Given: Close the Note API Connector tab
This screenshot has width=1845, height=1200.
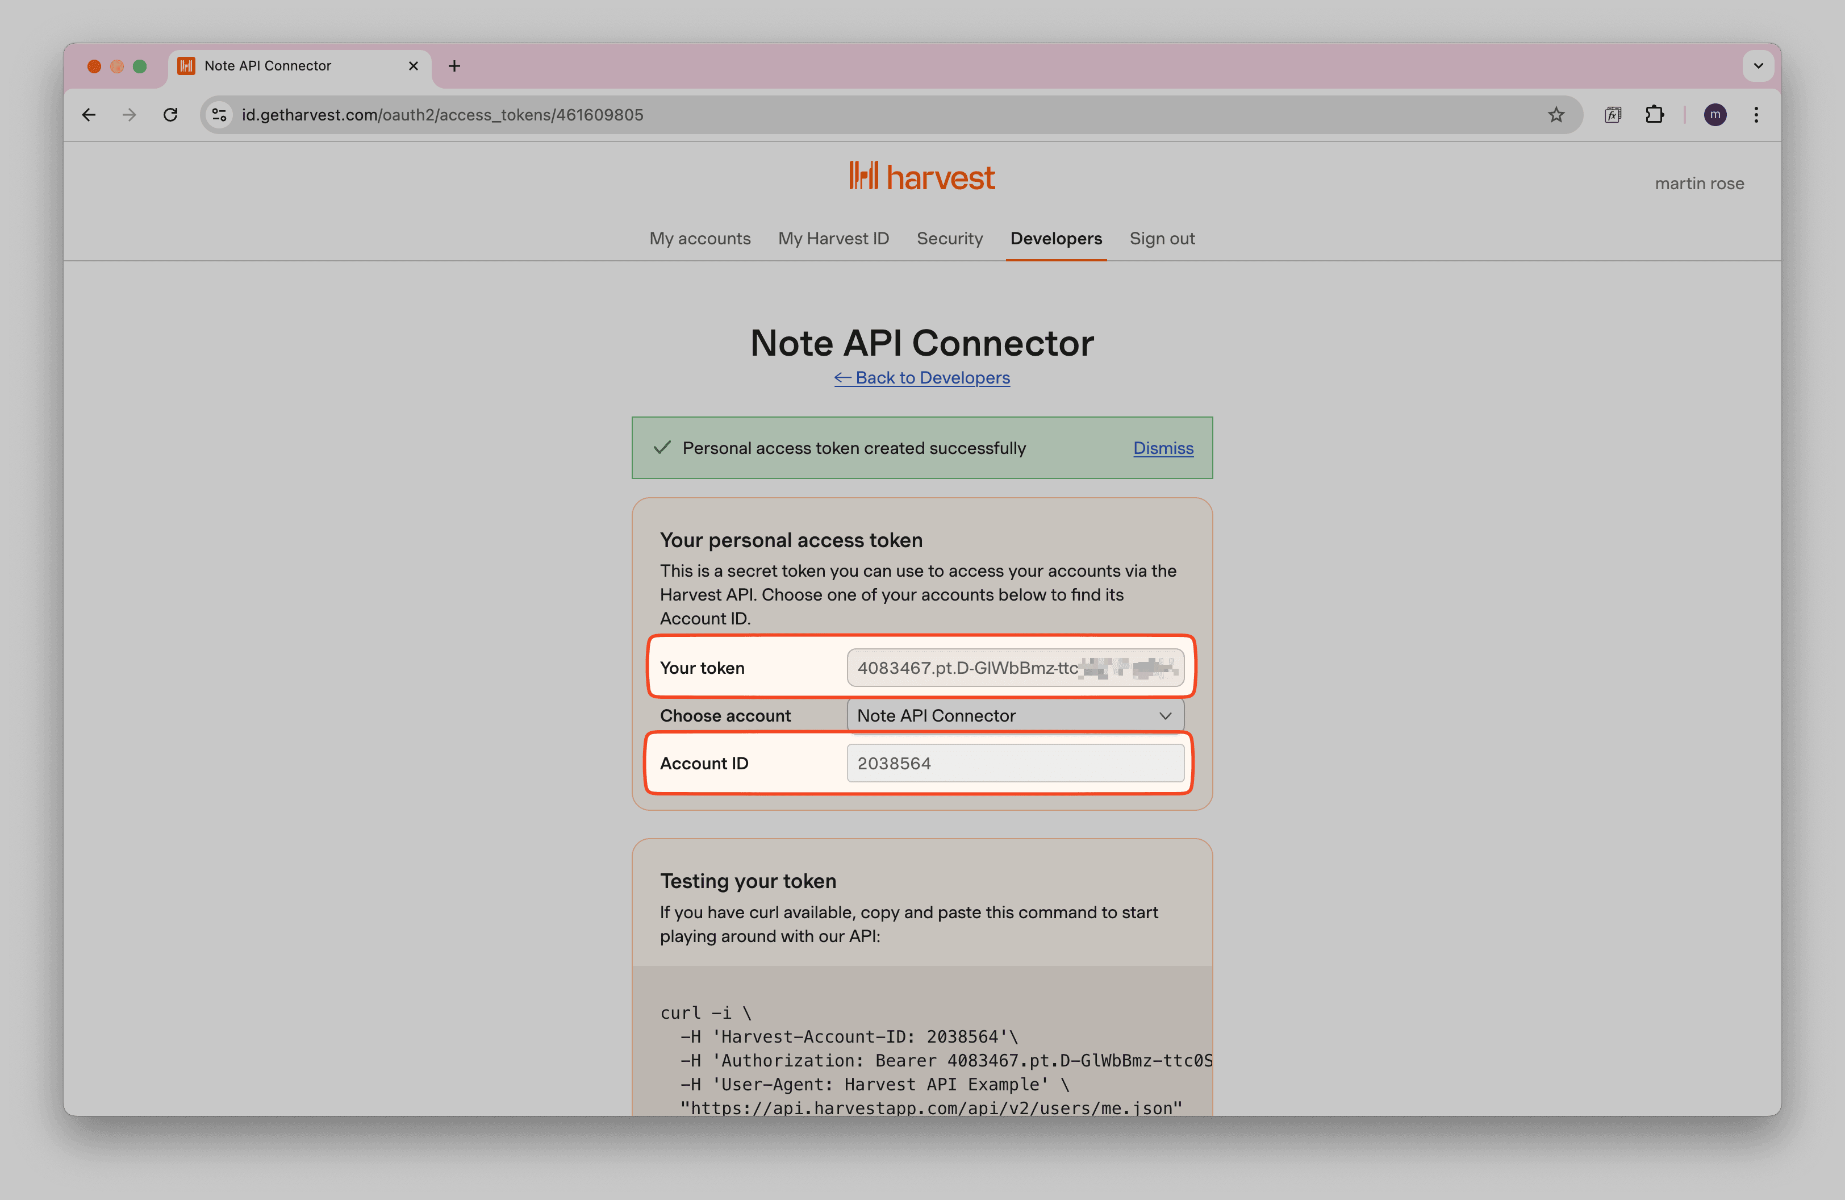Looking at the screenshot, I should point(413,66).
